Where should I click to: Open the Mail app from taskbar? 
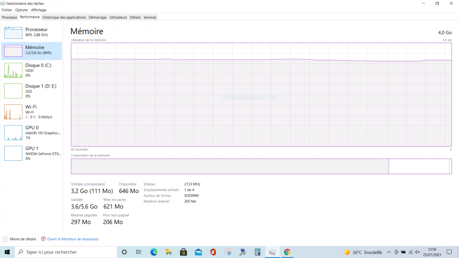click(x=198, y=252)
